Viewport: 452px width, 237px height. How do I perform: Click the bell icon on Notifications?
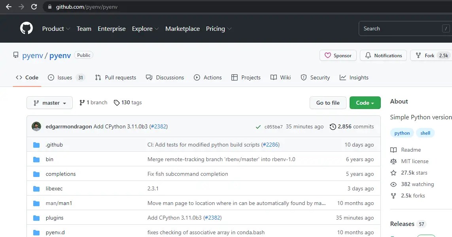(x=368, y=55)
